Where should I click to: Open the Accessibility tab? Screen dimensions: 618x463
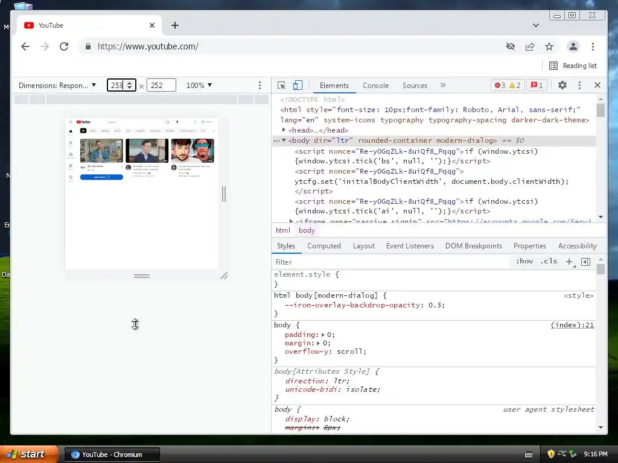tap(578, 246)
